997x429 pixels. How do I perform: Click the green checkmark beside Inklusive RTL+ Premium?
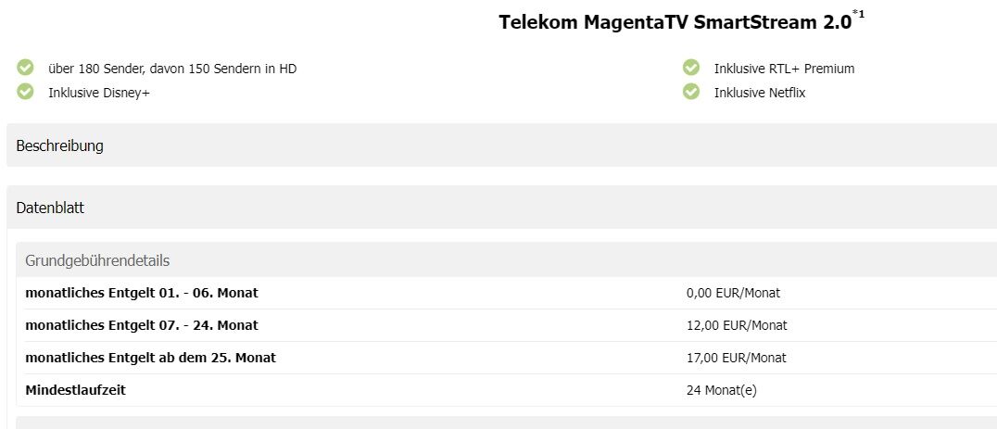(690, 68)
